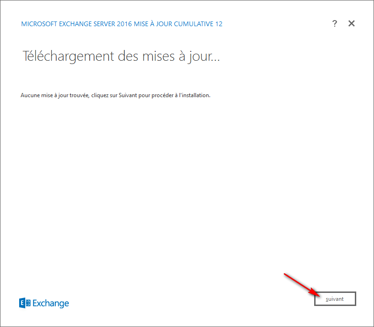Click MISE À JOUR in the title bar
The width and height of the screenshot is (374, 327).
click(150, 24)
